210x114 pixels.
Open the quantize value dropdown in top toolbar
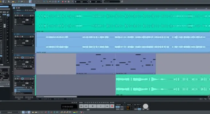96,2
